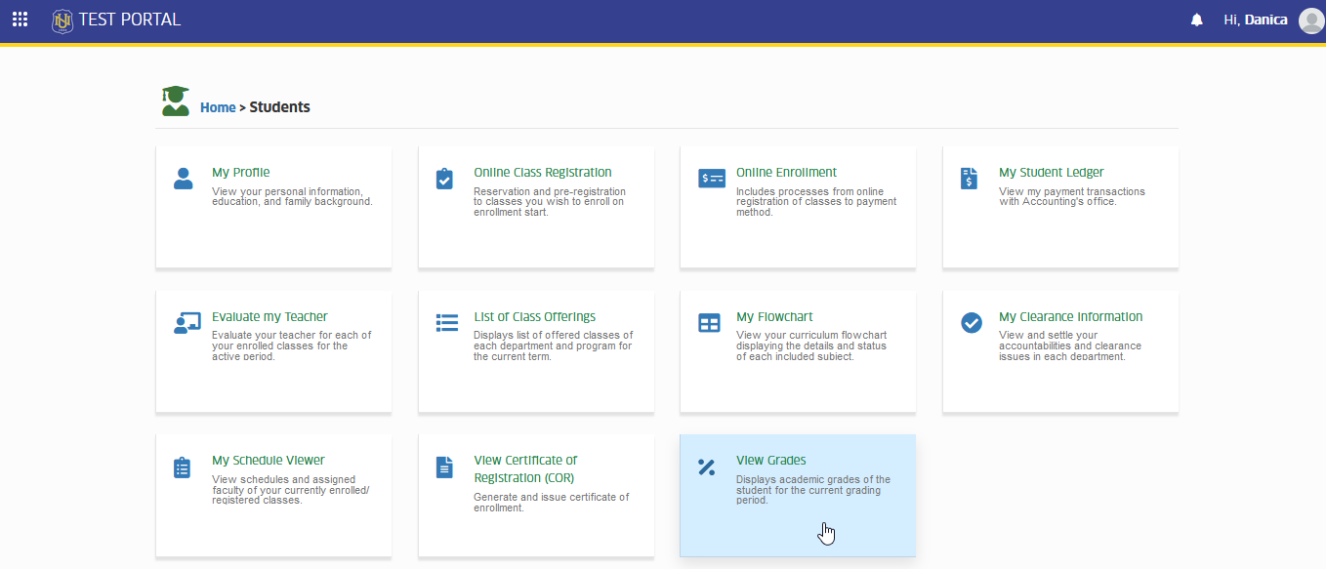Screen dimensions: 1326x569
Task: Click the My Schedule Viewer clipboard icon
Action: point(182,467)
